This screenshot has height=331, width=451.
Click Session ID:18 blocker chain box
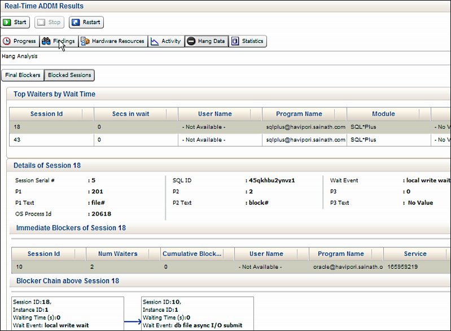click(x=68, y=314)
